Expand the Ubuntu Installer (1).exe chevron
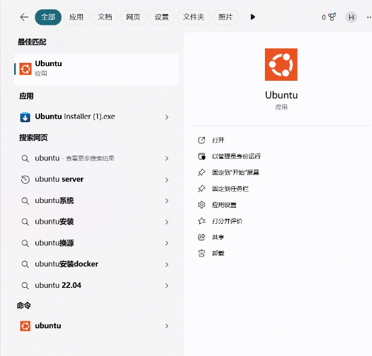This screenshot has height=356, width=372. click(167, 117)
